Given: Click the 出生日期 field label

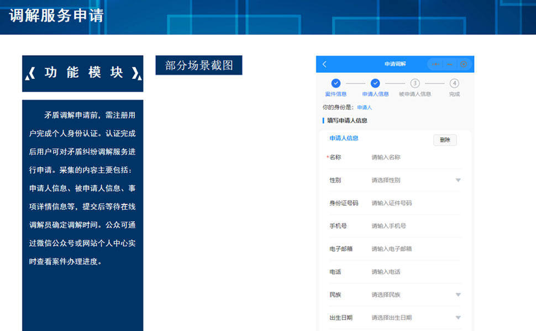Looking at the screenshot, I should 341,318.
